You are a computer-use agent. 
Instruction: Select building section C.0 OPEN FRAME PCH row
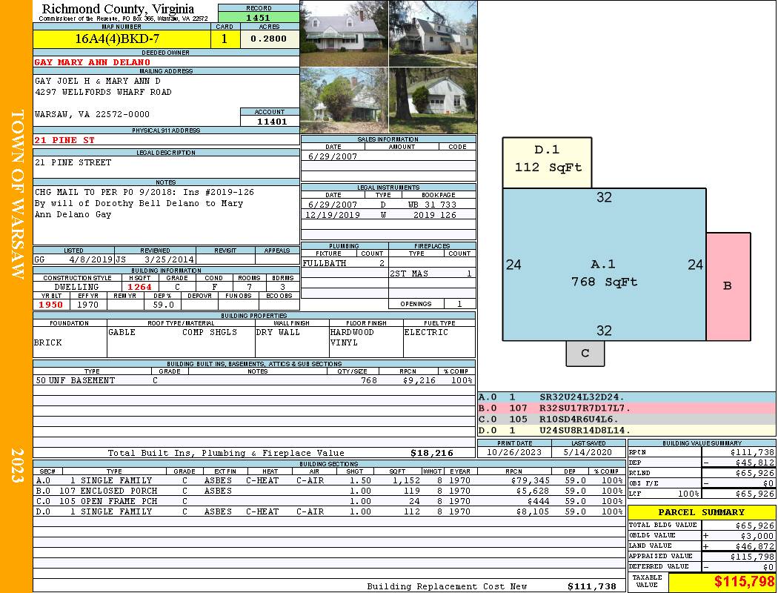pyautogui.click(x=328, y=501)
